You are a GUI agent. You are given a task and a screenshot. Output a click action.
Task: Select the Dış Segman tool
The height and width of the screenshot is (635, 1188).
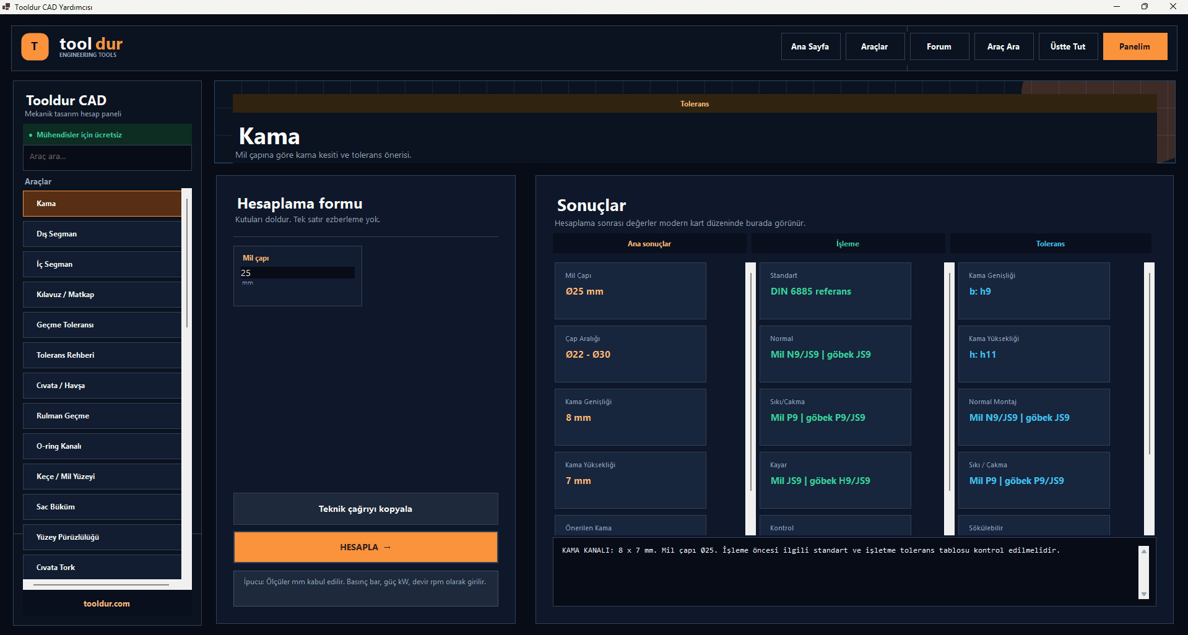pos(102,234)
